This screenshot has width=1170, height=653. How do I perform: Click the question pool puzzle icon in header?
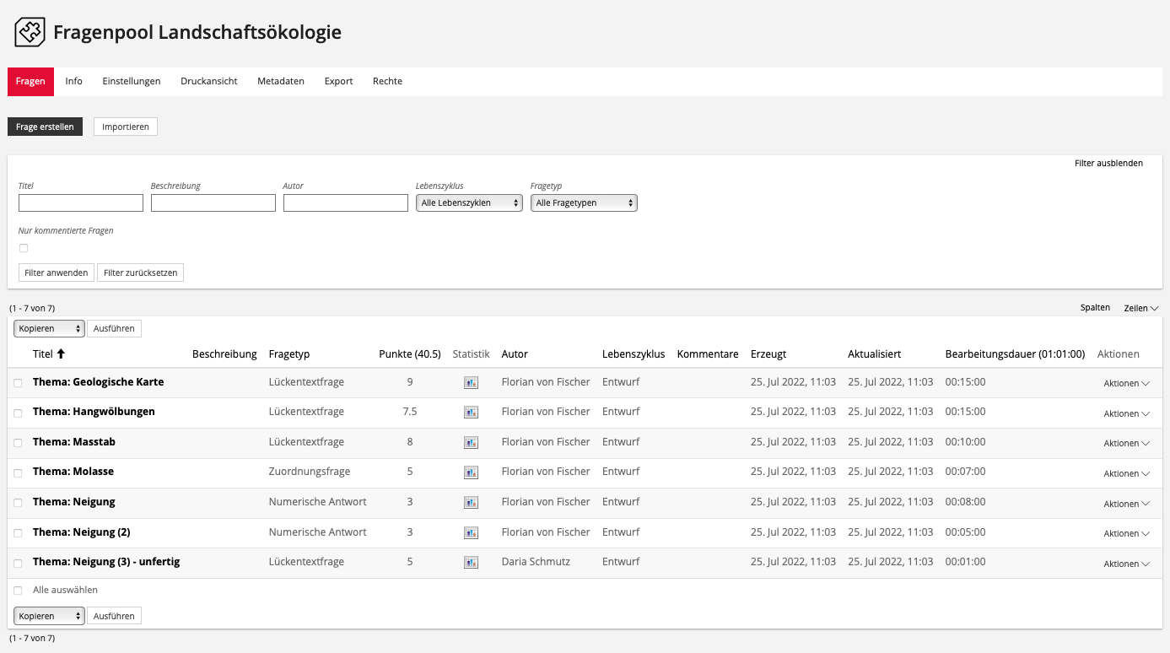30,33
